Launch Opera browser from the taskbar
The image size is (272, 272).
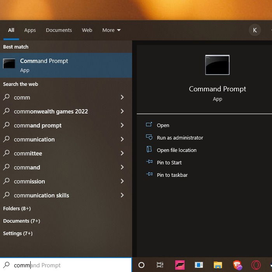click(256, 265)
